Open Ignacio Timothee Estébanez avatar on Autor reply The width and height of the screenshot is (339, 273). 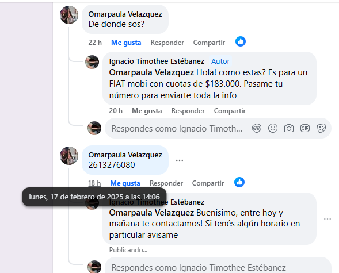point(92,62)
